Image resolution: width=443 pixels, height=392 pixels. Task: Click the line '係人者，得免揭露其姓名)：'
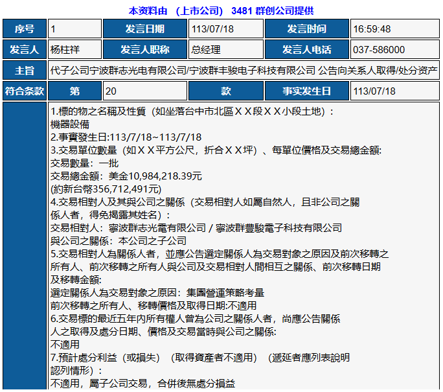click(x=111, y=215)
